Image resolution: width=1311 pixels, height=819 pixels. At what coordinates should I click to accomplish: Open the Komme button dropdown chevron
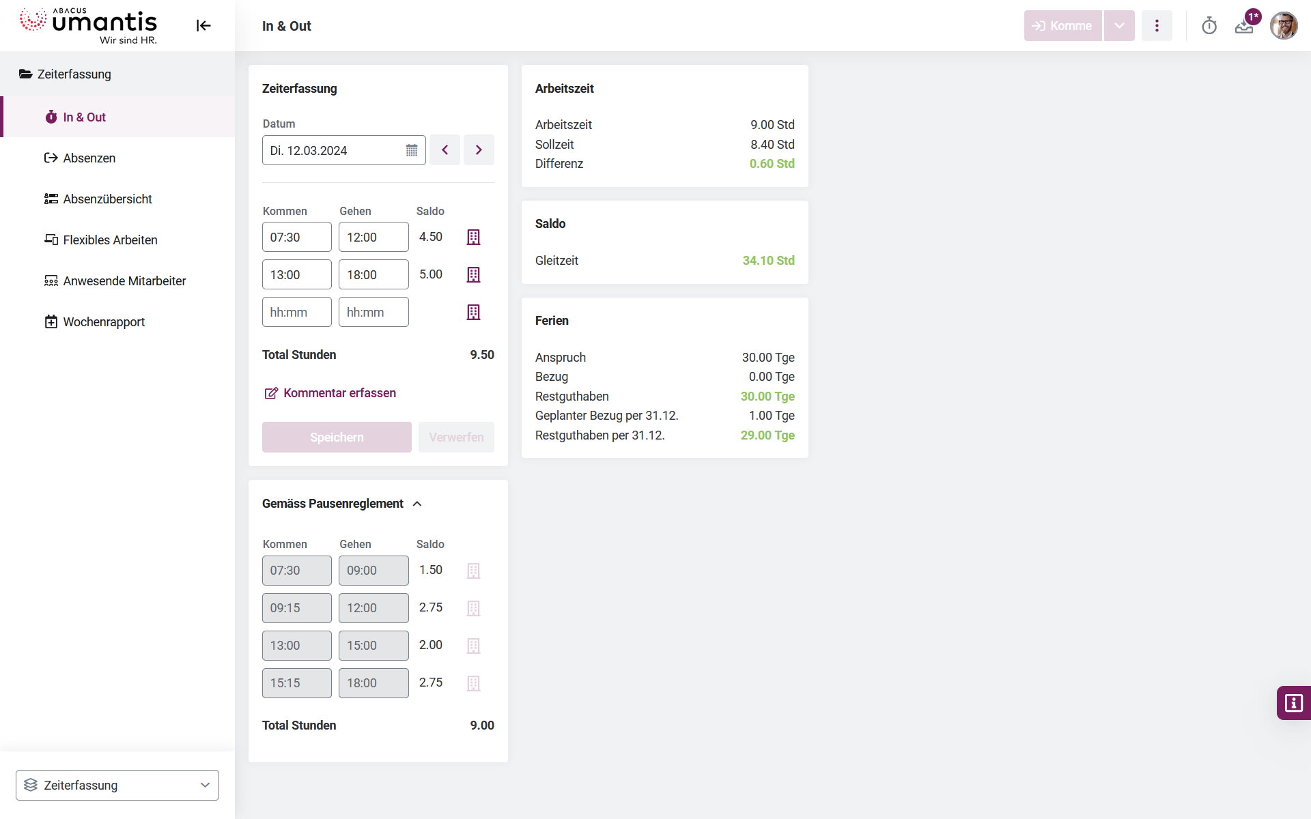pos(1118,25)
